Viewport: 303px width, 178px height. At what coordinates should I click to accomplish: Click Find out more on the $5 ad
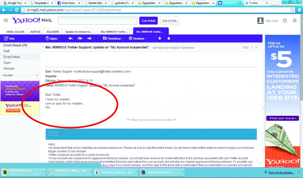pyautogui.click(x=283, y=118)
